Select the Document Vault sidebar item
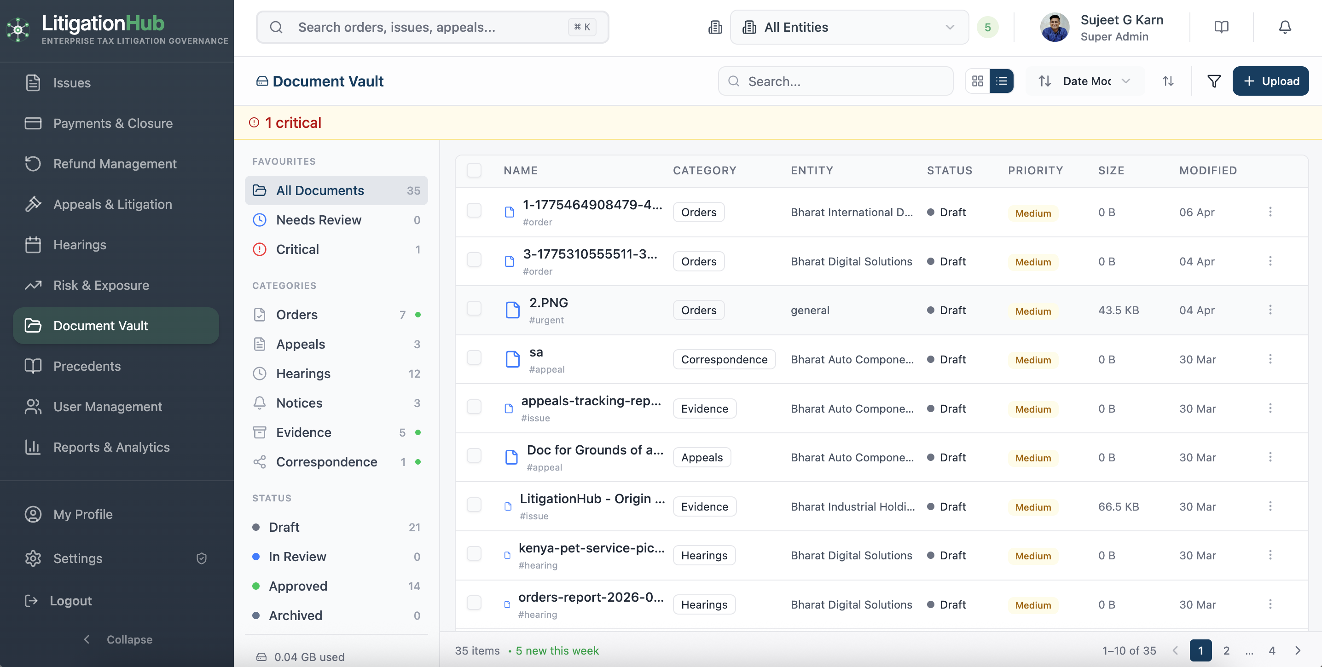This screenshot has height=667, width=1322. [116, 326]
